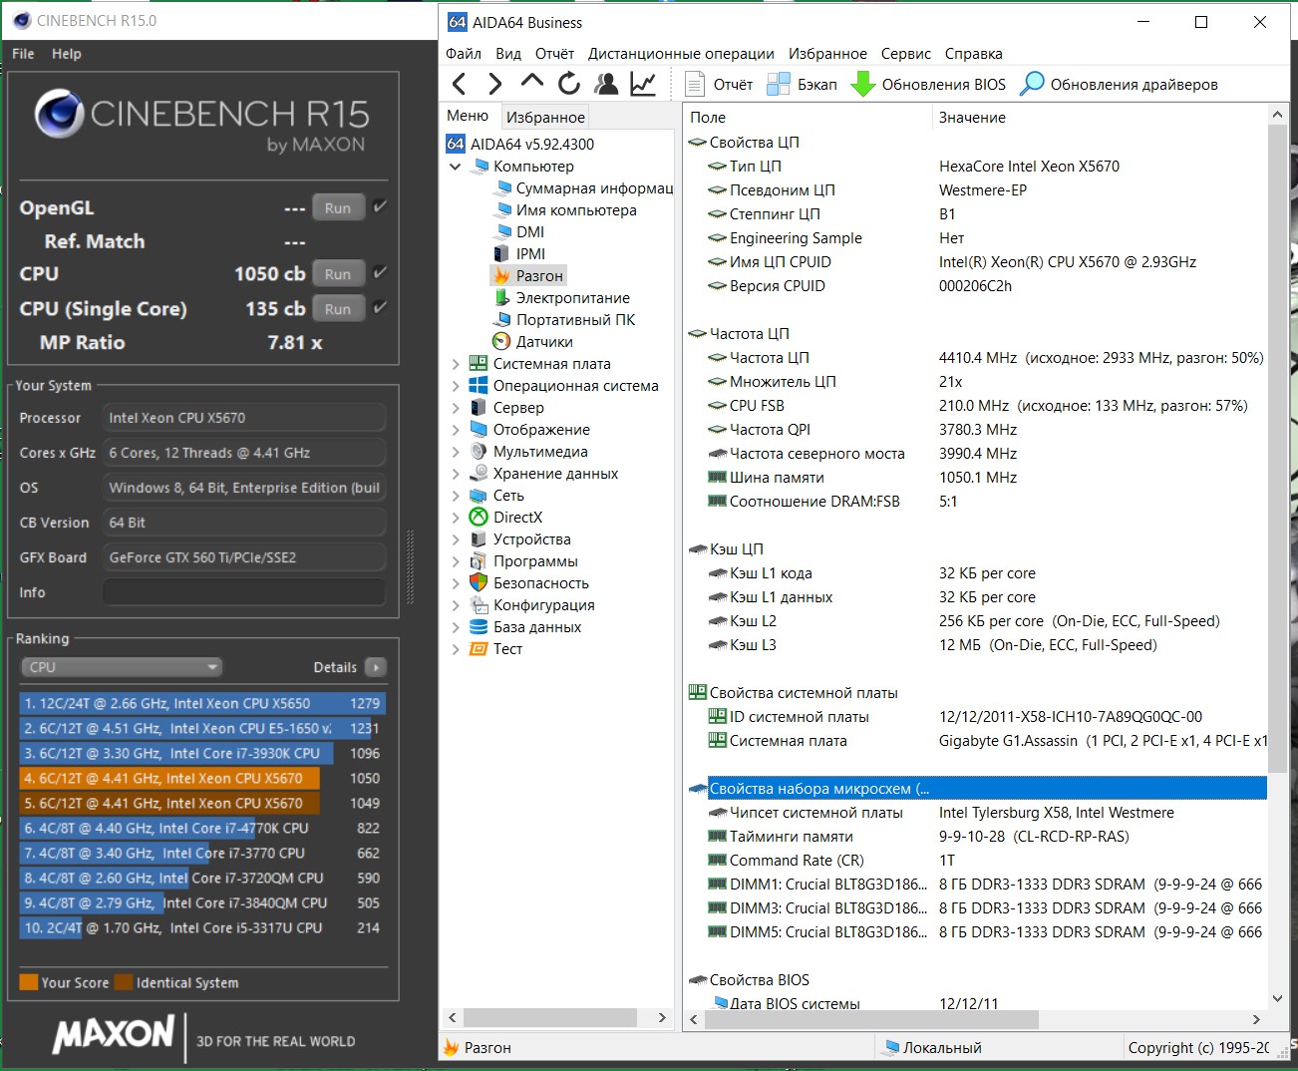Viewport: 1298px width, 1071px height.
Task: Toggle the CPU (Single Core) test checkbox
Action: [x=380, y=307]
